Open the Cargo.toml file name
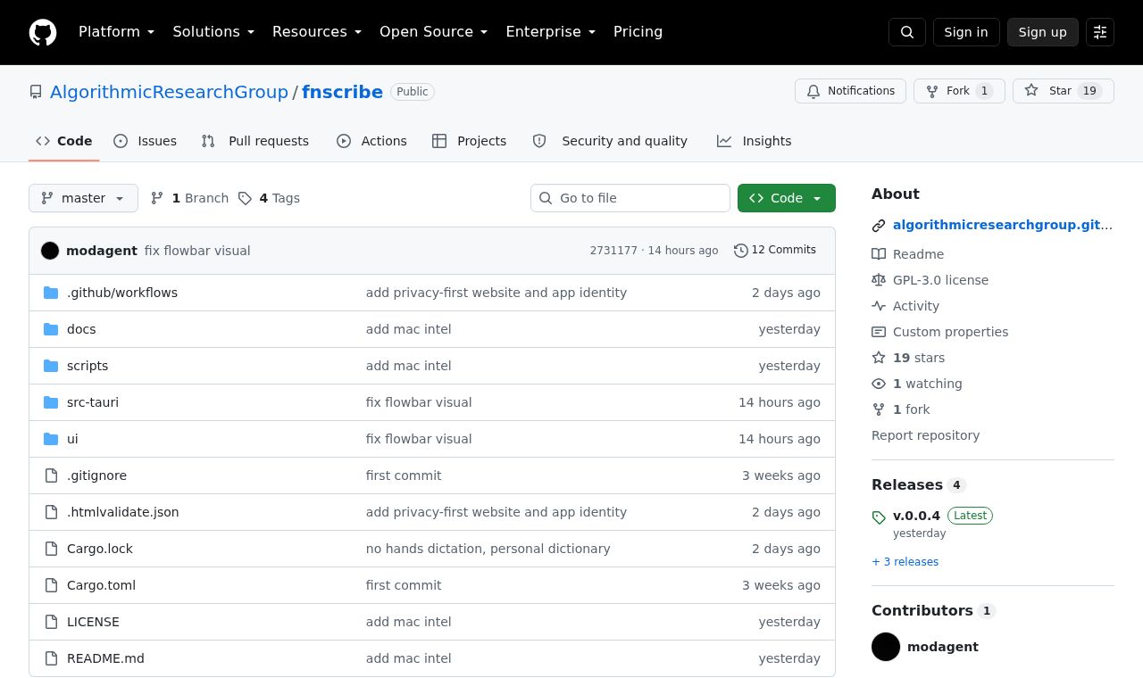Screen dimensions: 1143x678 pos(101,585)
